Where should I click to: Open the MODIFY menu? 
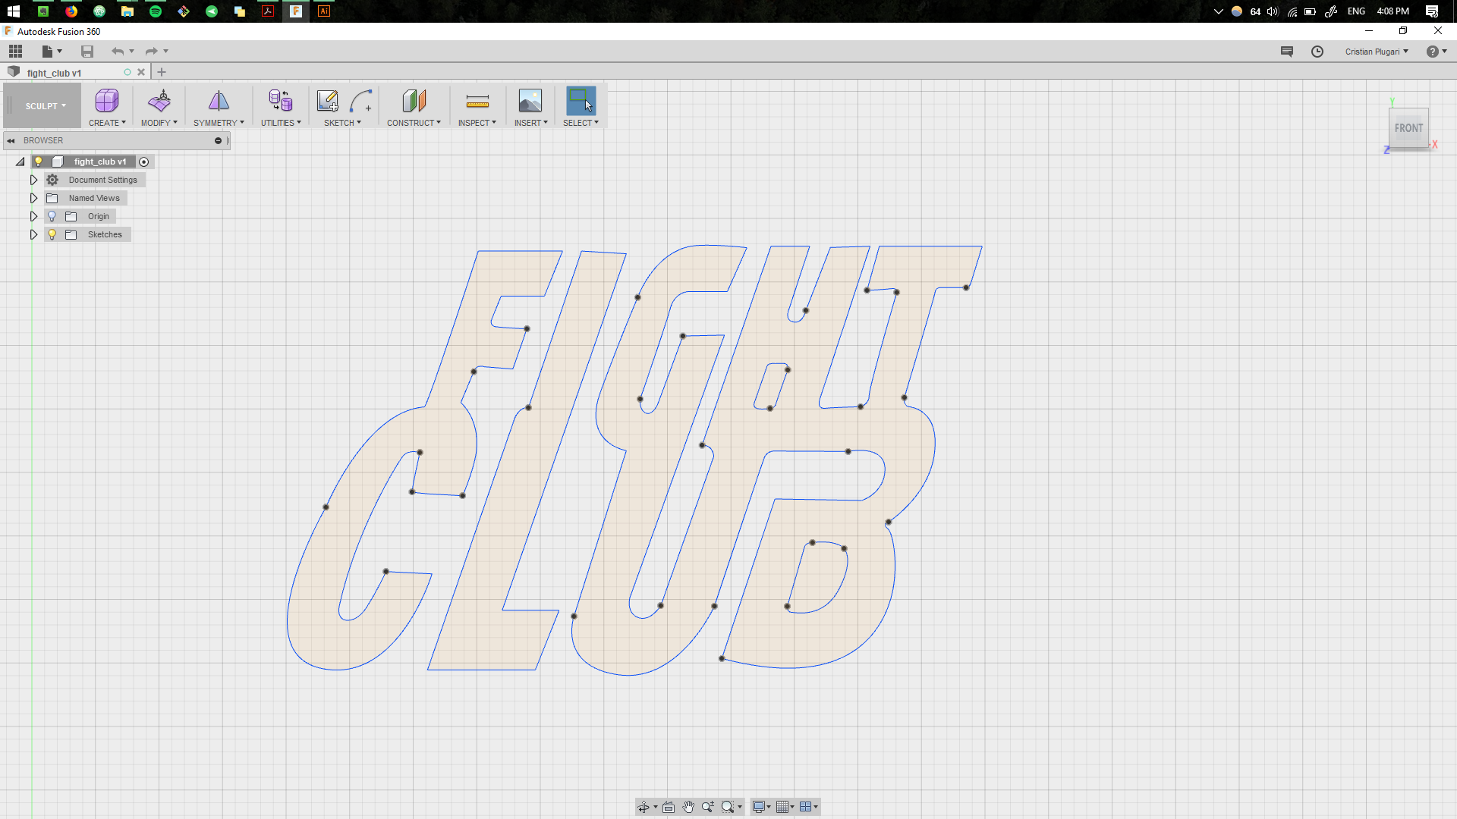coord(159,123)
